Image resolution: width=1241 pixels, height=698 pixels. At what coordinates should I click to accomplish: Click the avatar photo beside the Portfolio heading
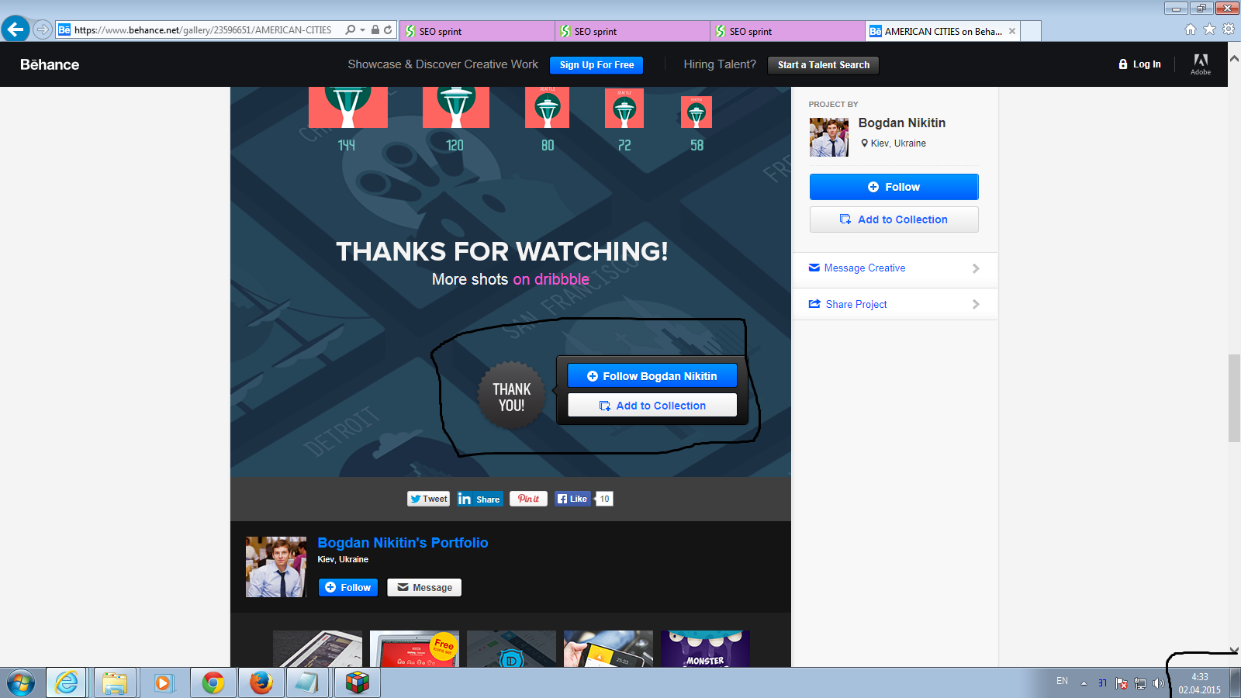[x=276, y=567]
